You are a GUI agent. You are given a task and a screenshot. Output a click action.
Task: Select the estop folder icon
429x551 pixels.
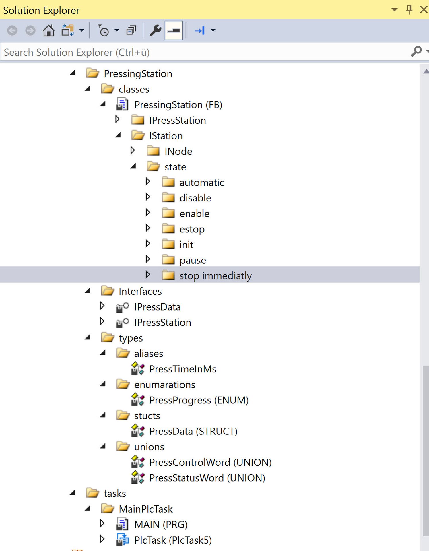(x=168, y=229)
